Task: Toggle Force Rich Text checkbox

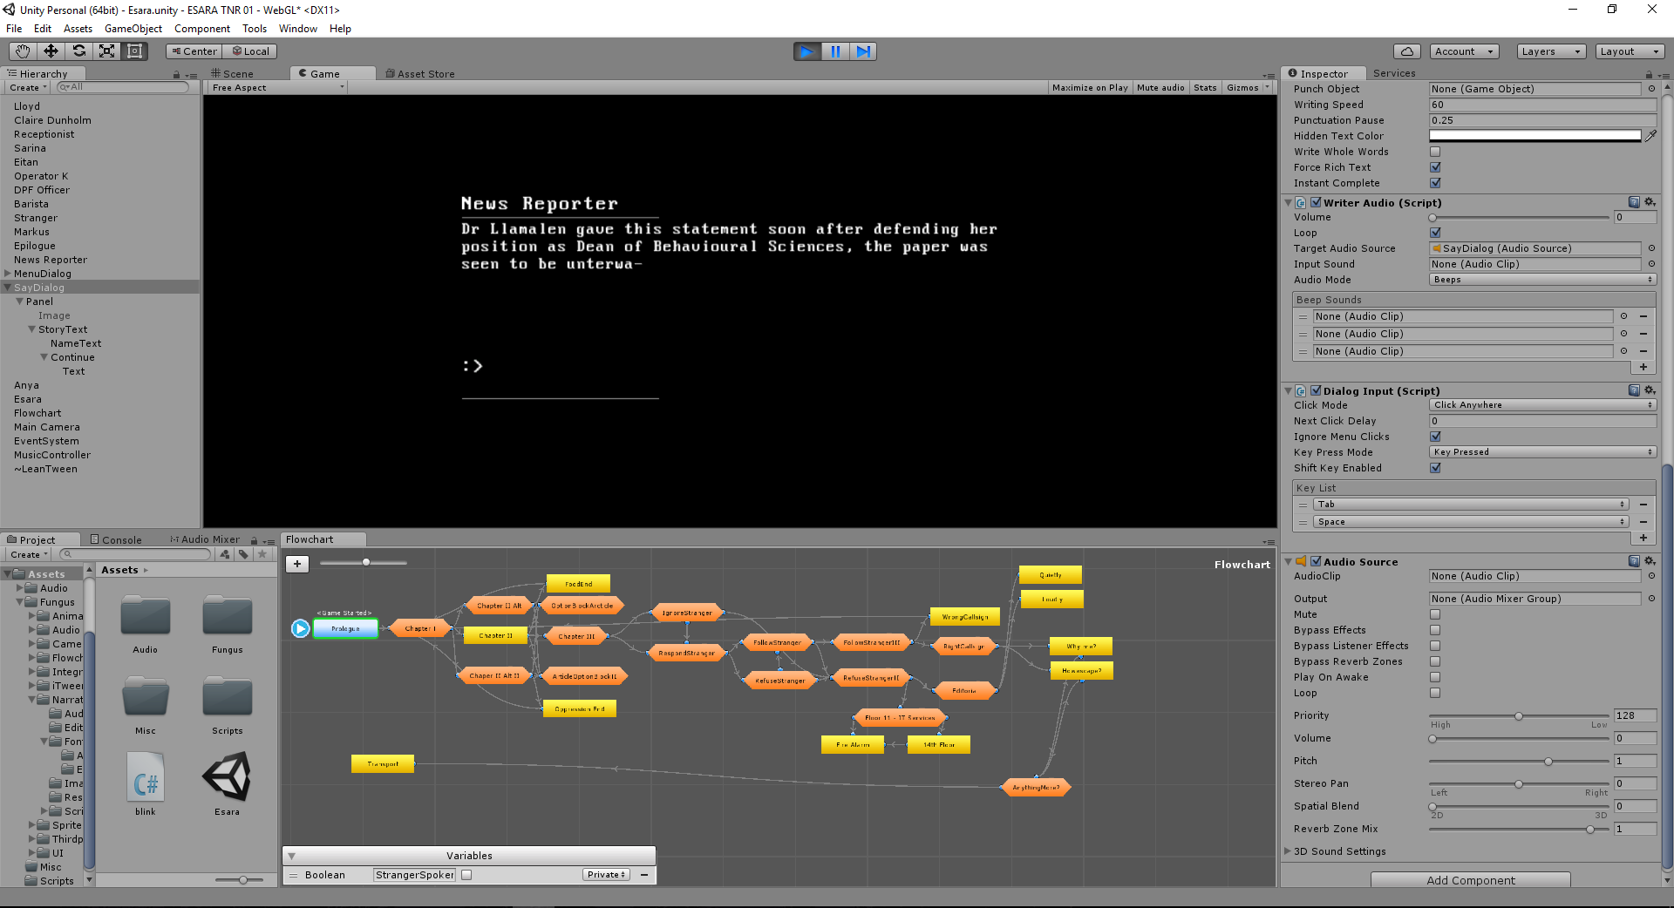Action: (1435, 167)
